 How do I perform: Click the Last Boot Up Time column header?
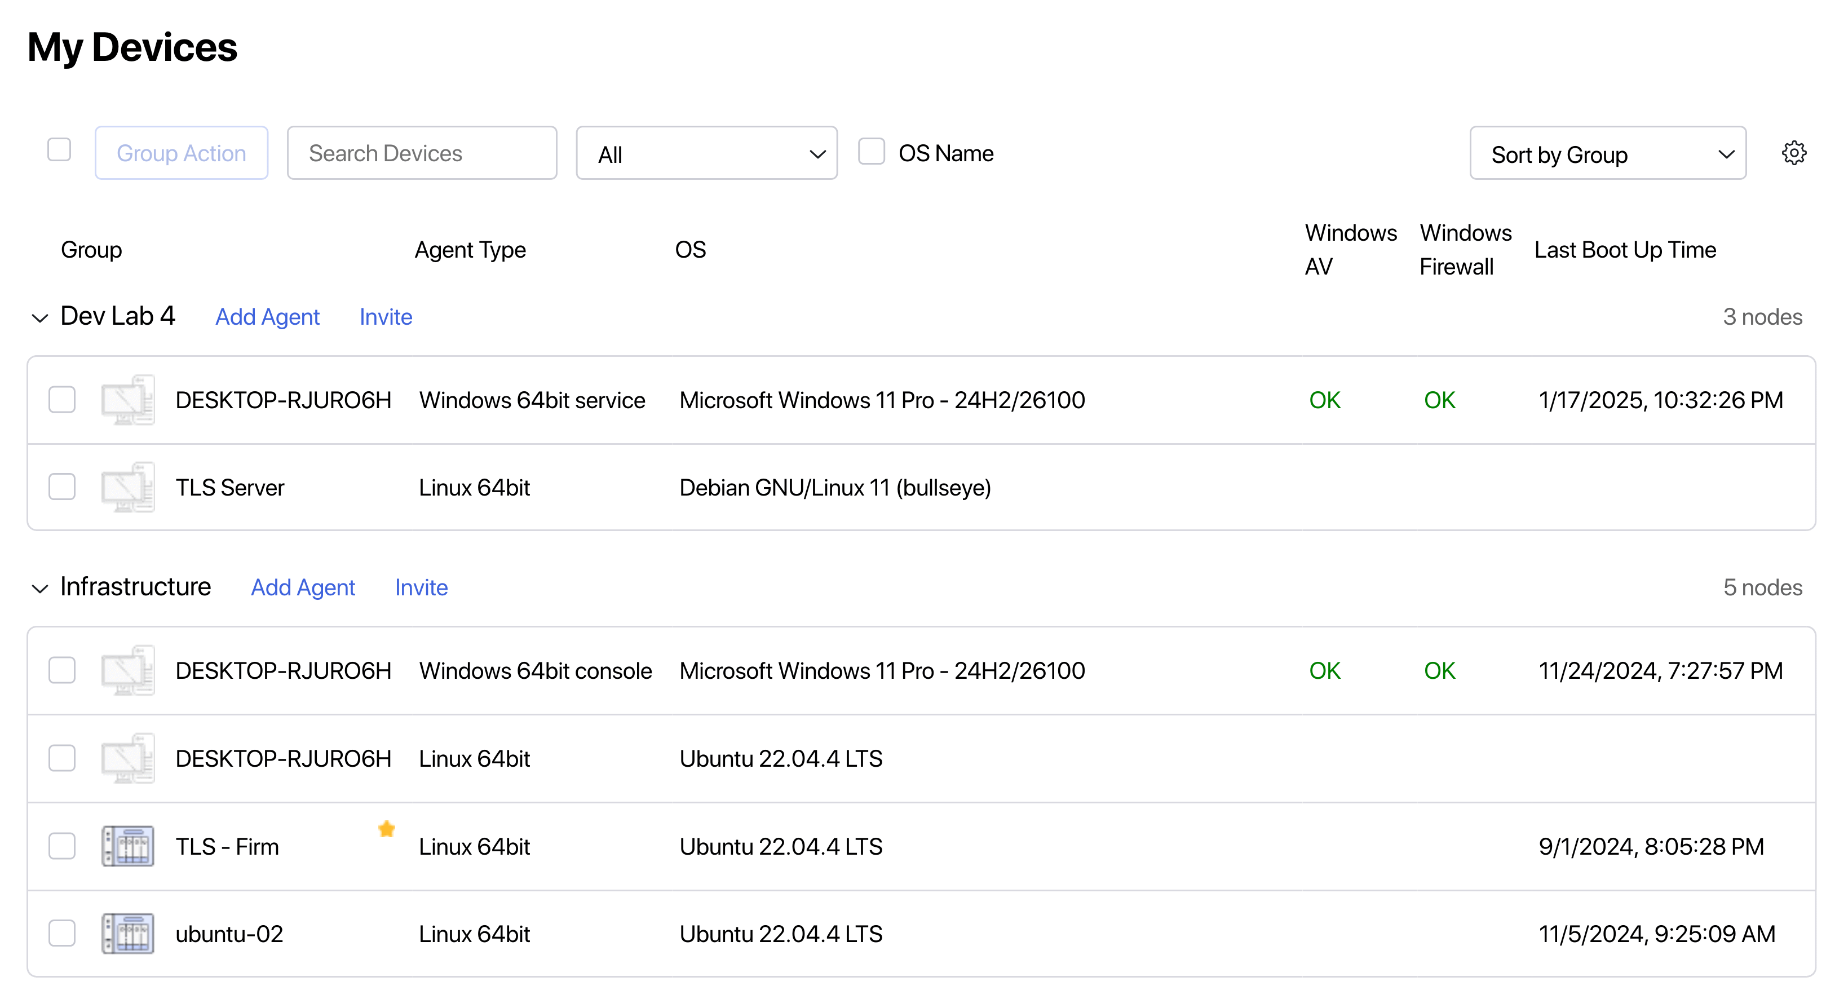pos(1625,250)
